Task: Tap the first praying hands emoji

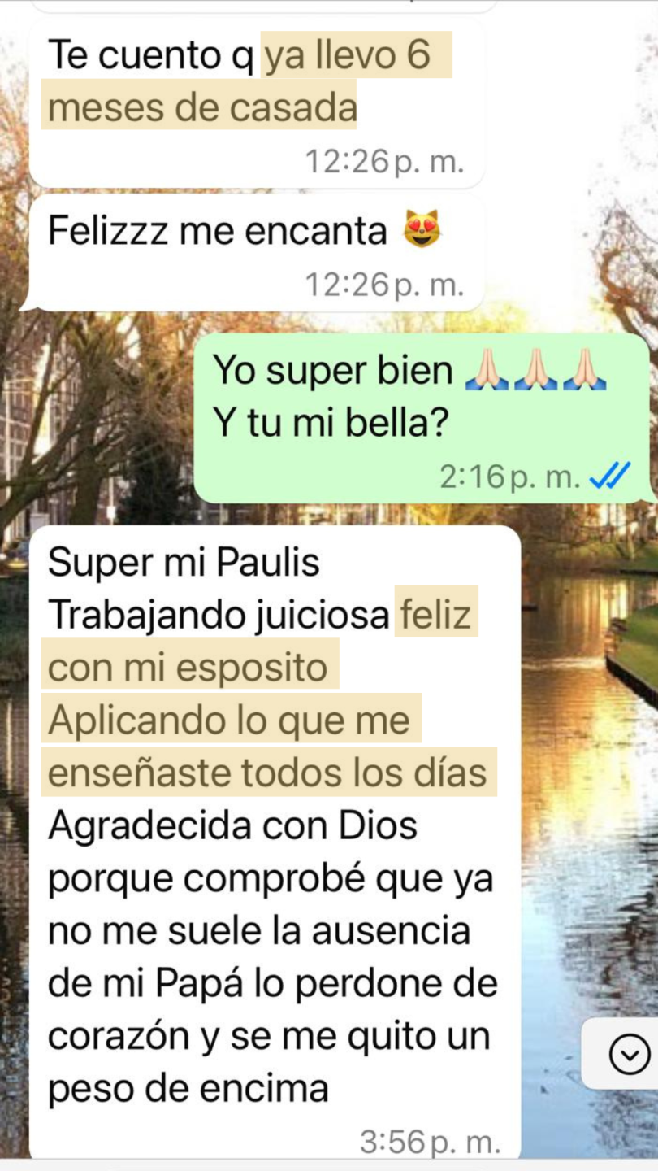Action: point(487,371)
